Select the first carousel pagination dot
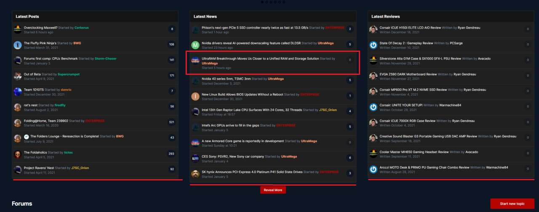Screen dimensions: 539x212 [x=262, y=2]
